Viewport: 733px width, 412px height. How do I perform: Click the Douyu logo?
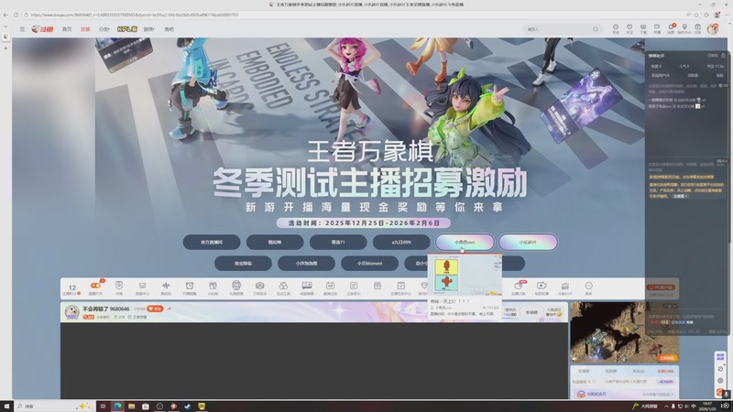pyautogui.click(x=42, y=29)
